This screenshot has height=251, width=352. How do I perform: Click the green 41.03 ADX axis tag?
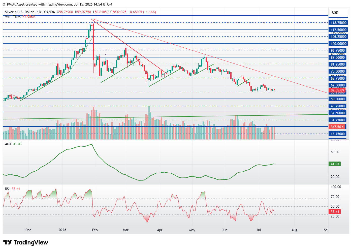tap(335, 164)
